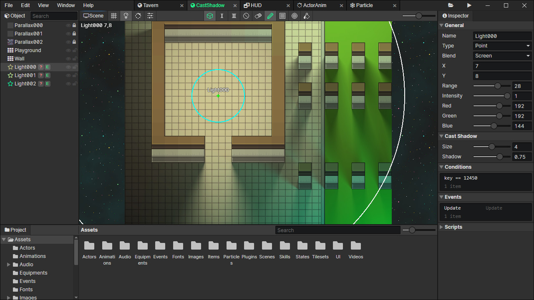Unlock the Parallax002 layer
The image size is (534, 300).
pos(74,42)
